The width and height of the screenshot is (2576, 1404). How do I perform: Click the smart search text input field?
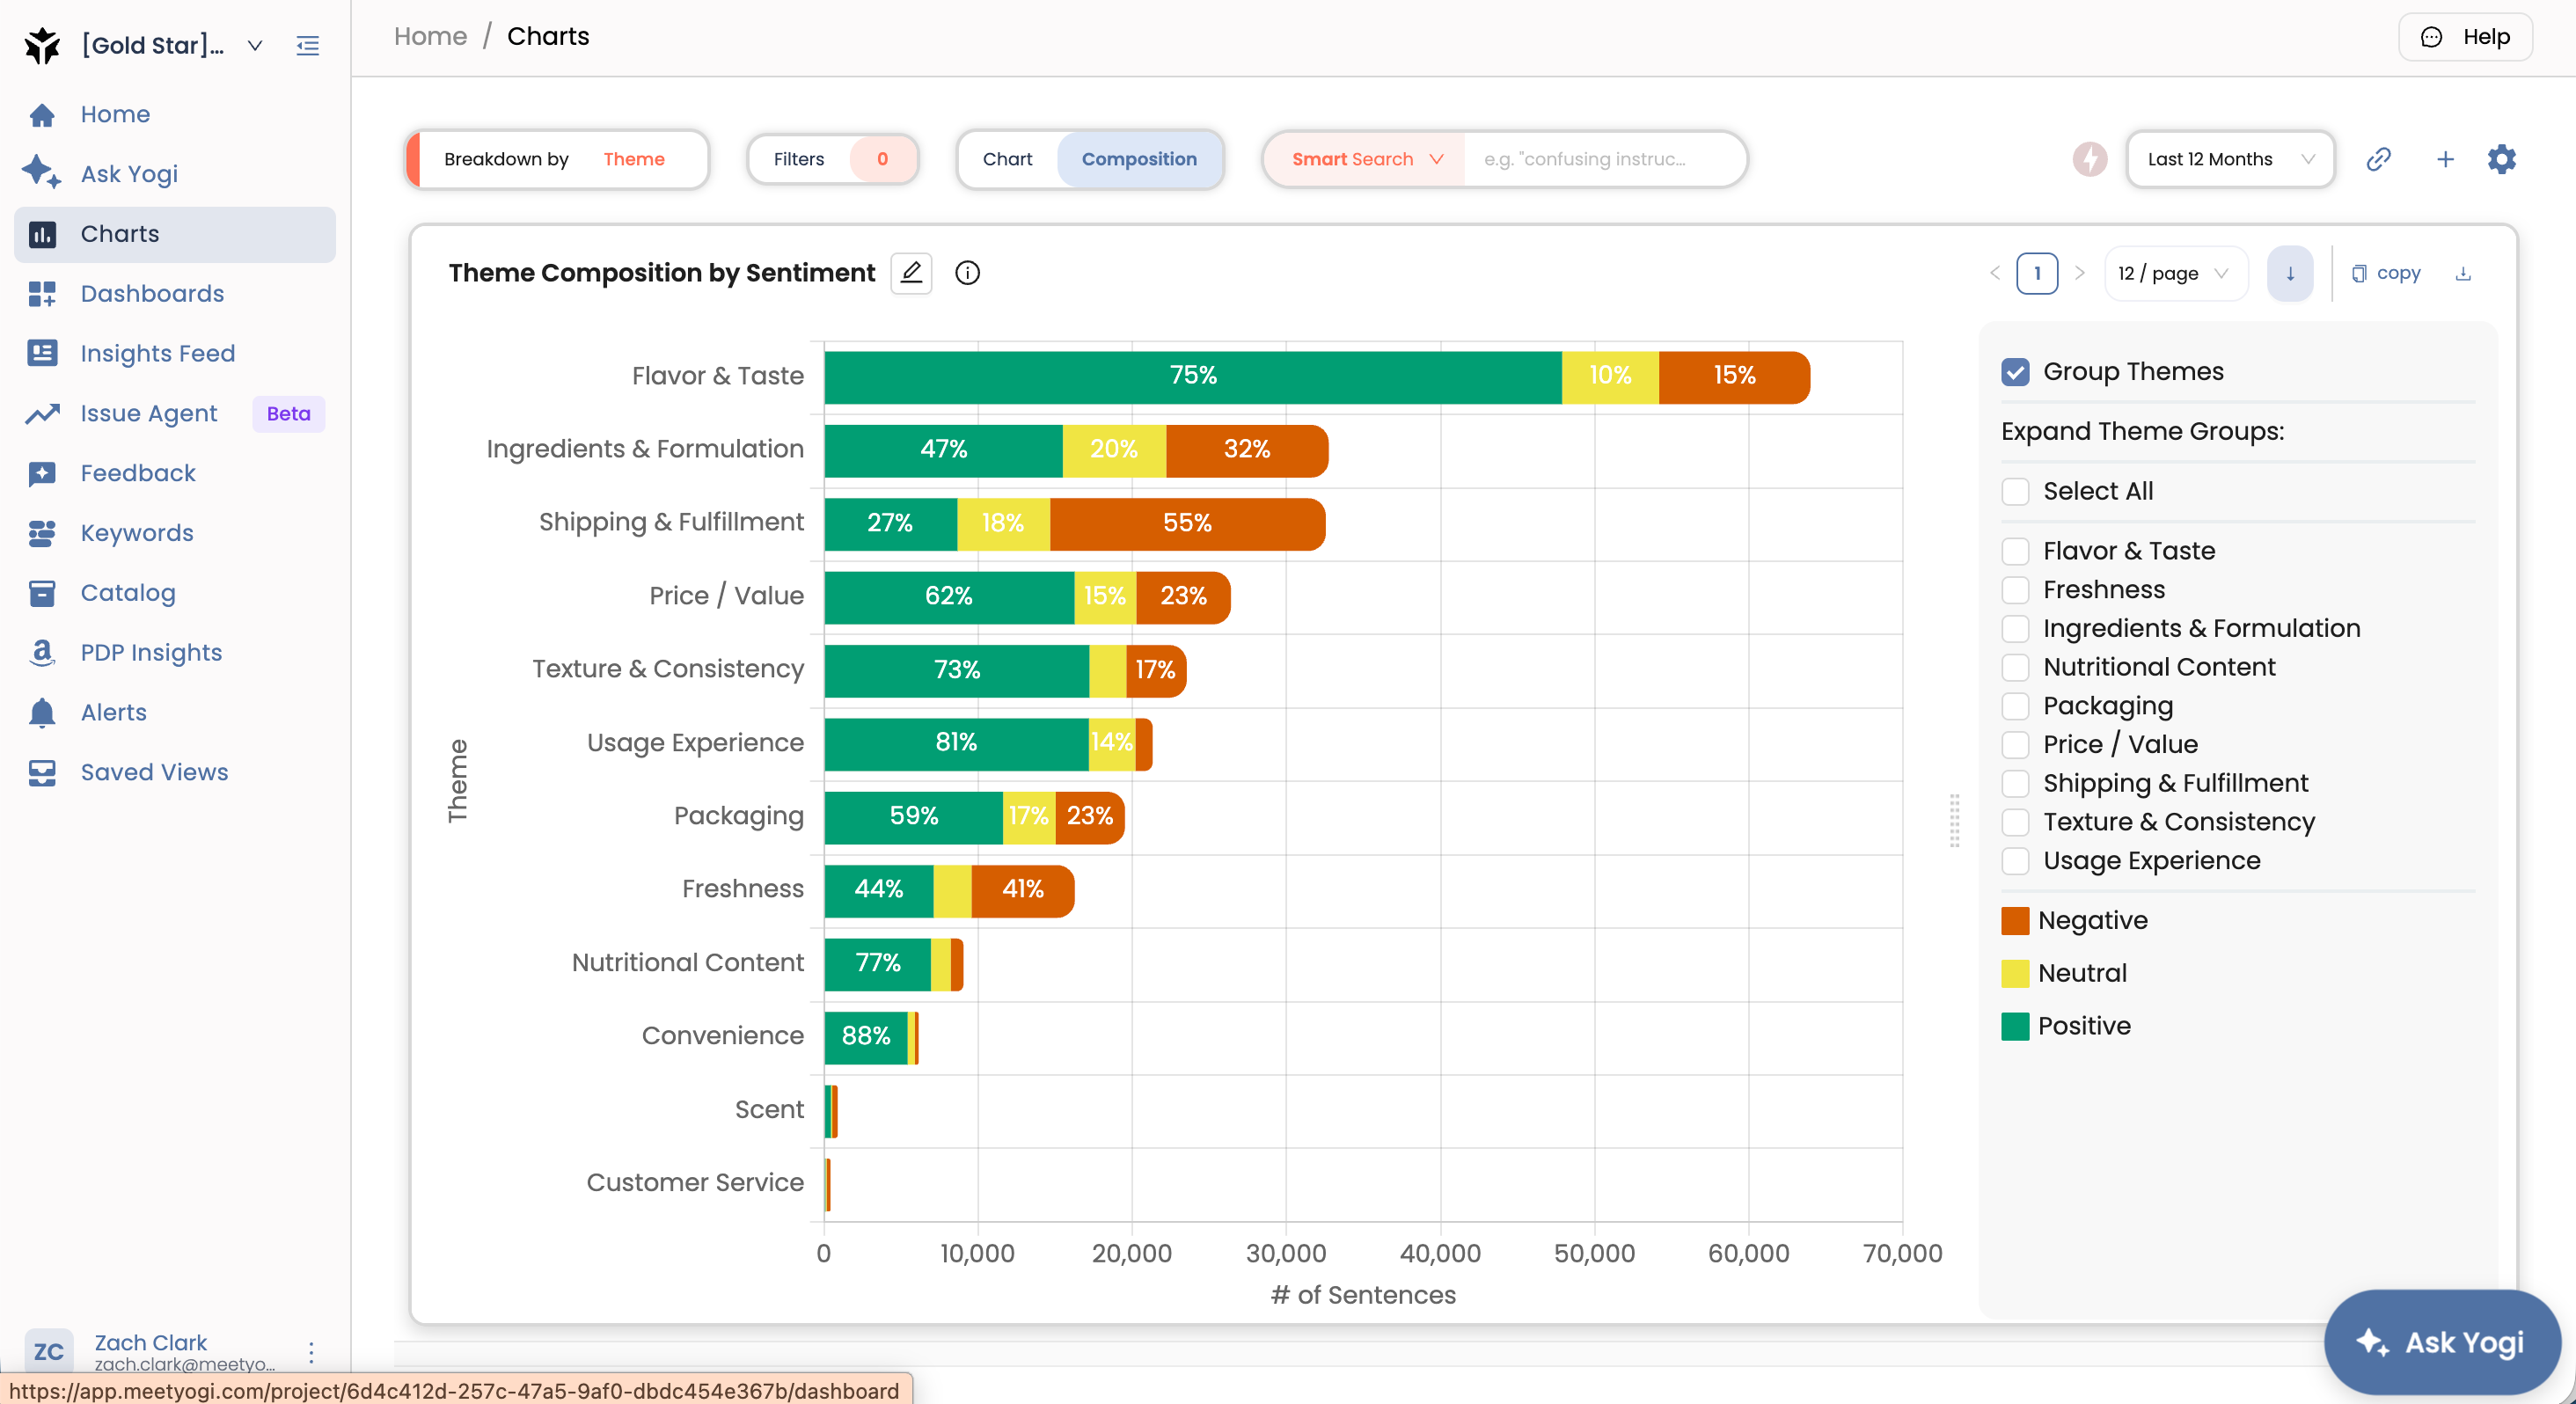click(1601, 159)
